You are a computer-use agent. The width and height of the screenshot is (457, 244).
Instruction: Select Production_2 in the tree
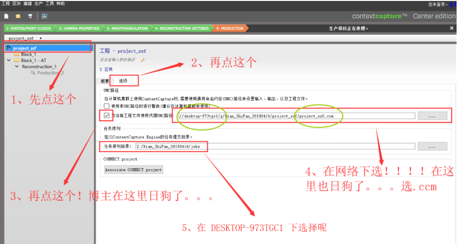(x=50, y=73)
